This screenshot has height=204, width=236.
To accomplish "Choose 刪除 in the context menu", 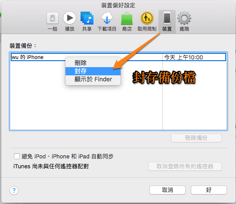I will pos(93,63).
